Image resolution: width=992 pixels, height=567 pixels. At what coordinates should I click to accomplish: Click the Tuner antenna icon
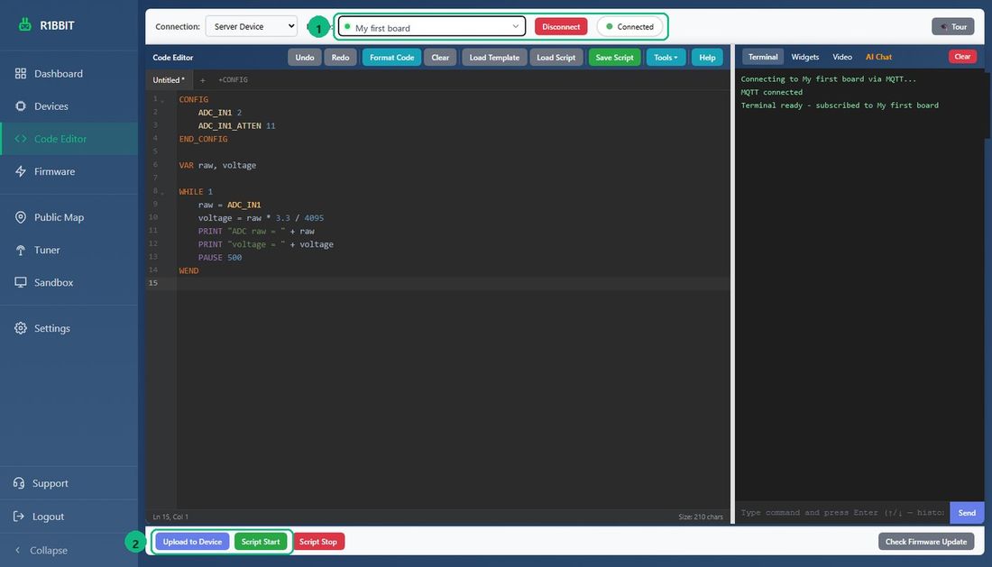point(20,250)
